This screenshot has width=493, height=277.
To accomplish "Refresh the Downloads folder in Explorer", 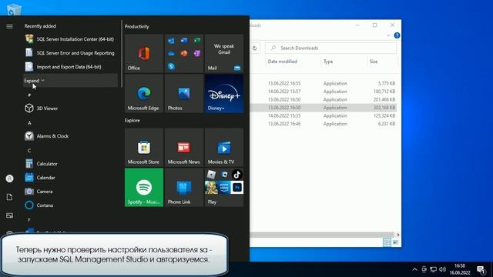I will click(x=255, y=48).
